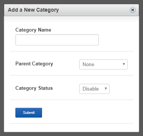
Task: Click the divider line beneath the Submit button
Action: pos(71,124)
